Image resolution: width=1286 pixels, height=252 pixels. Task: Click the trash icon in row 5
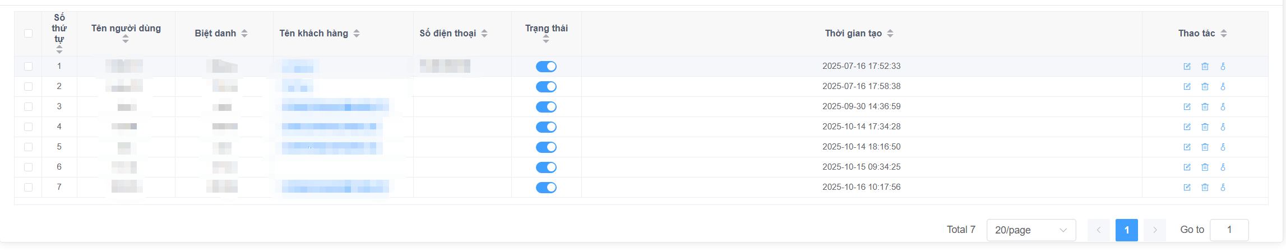click(1205, 147)
